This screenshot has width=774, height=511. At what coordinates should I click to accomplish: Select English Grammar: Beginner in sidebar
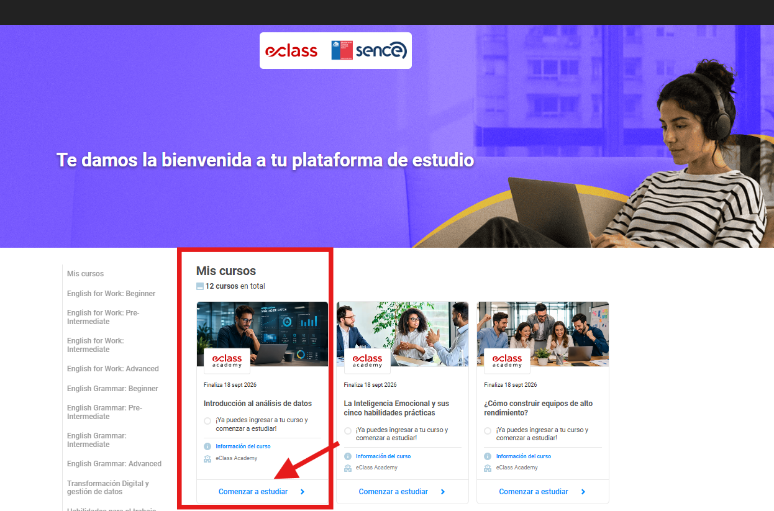[x=112, y=389]
